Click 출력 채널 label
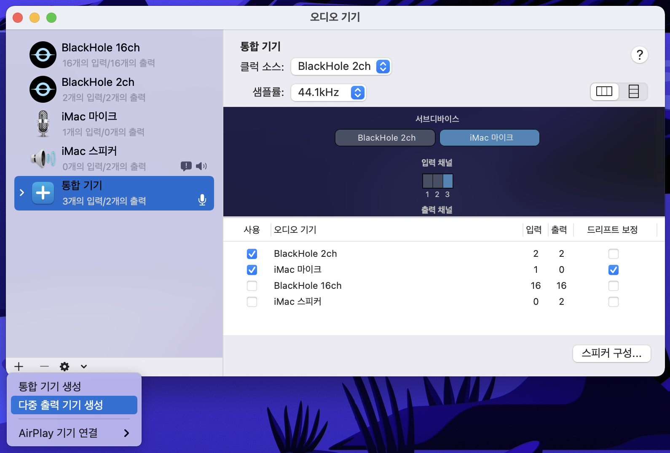This screenshot has width=670, height=453. (x=437, y=210)
